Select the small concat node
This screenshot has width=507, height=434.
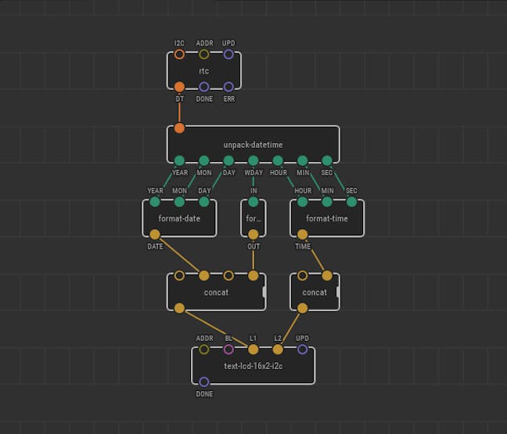click(315, 292)
